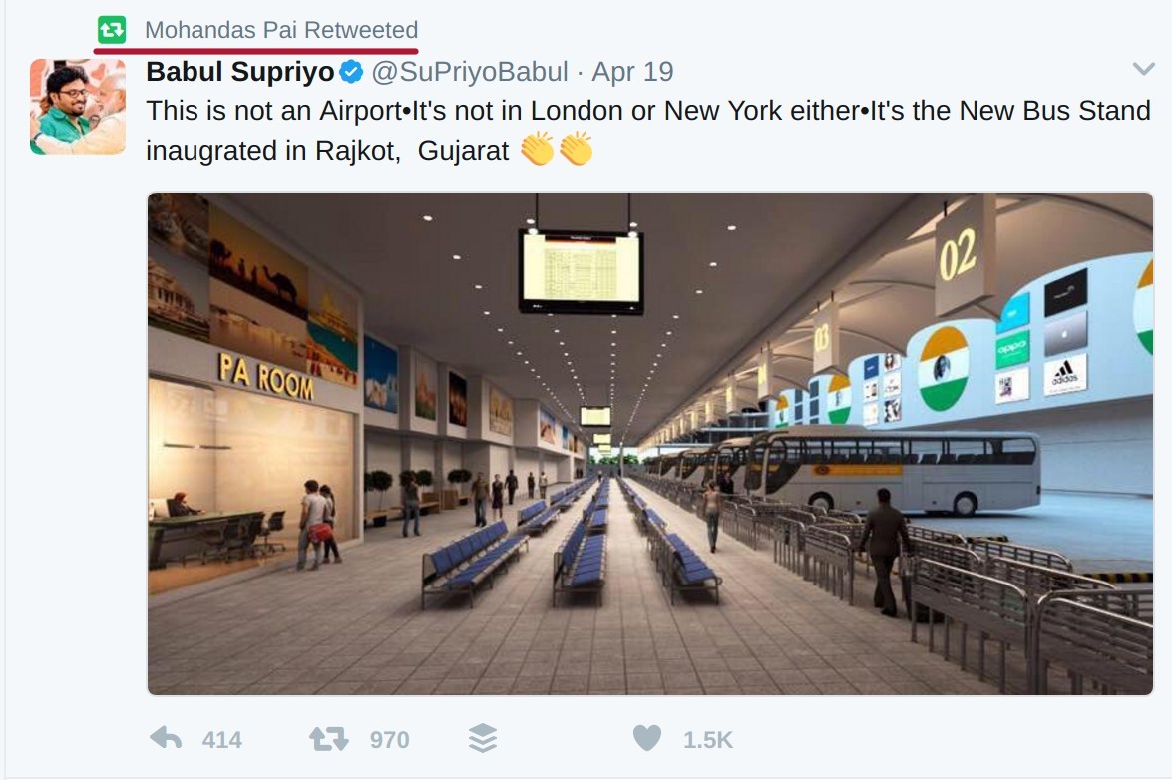Viewport: 1172px width, 780px height.
Task: Click the Apr 19 timestamp
Action: [632, 72]
